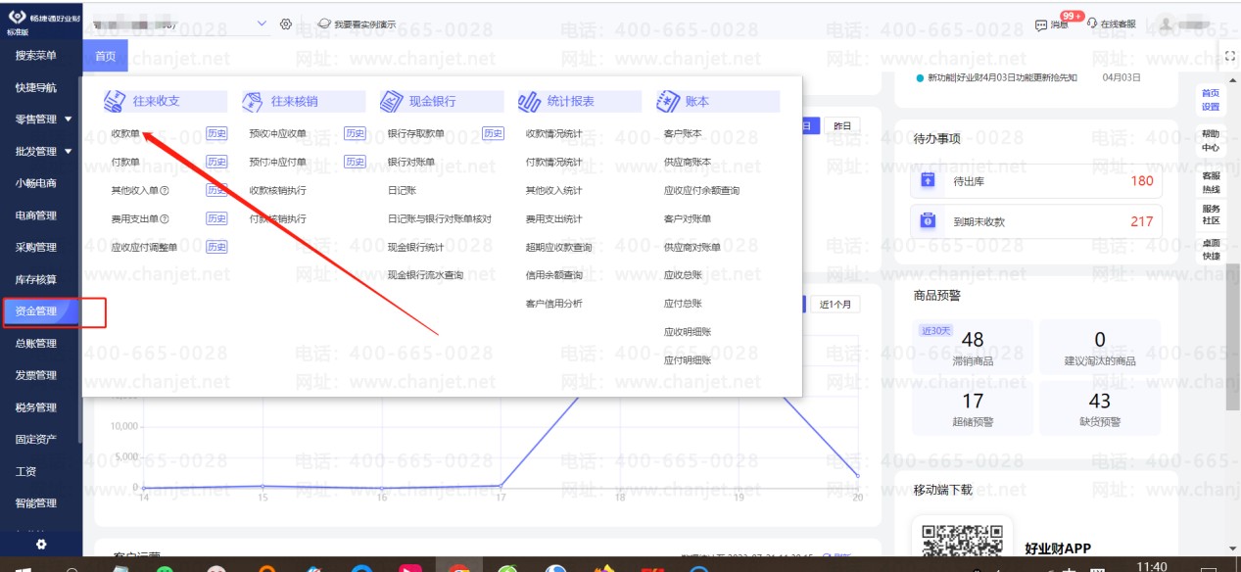The height and width of the screenshot is (572, 1241).
Task: Open 收款单 in the 往来收支 column
Action: point(125,133)
